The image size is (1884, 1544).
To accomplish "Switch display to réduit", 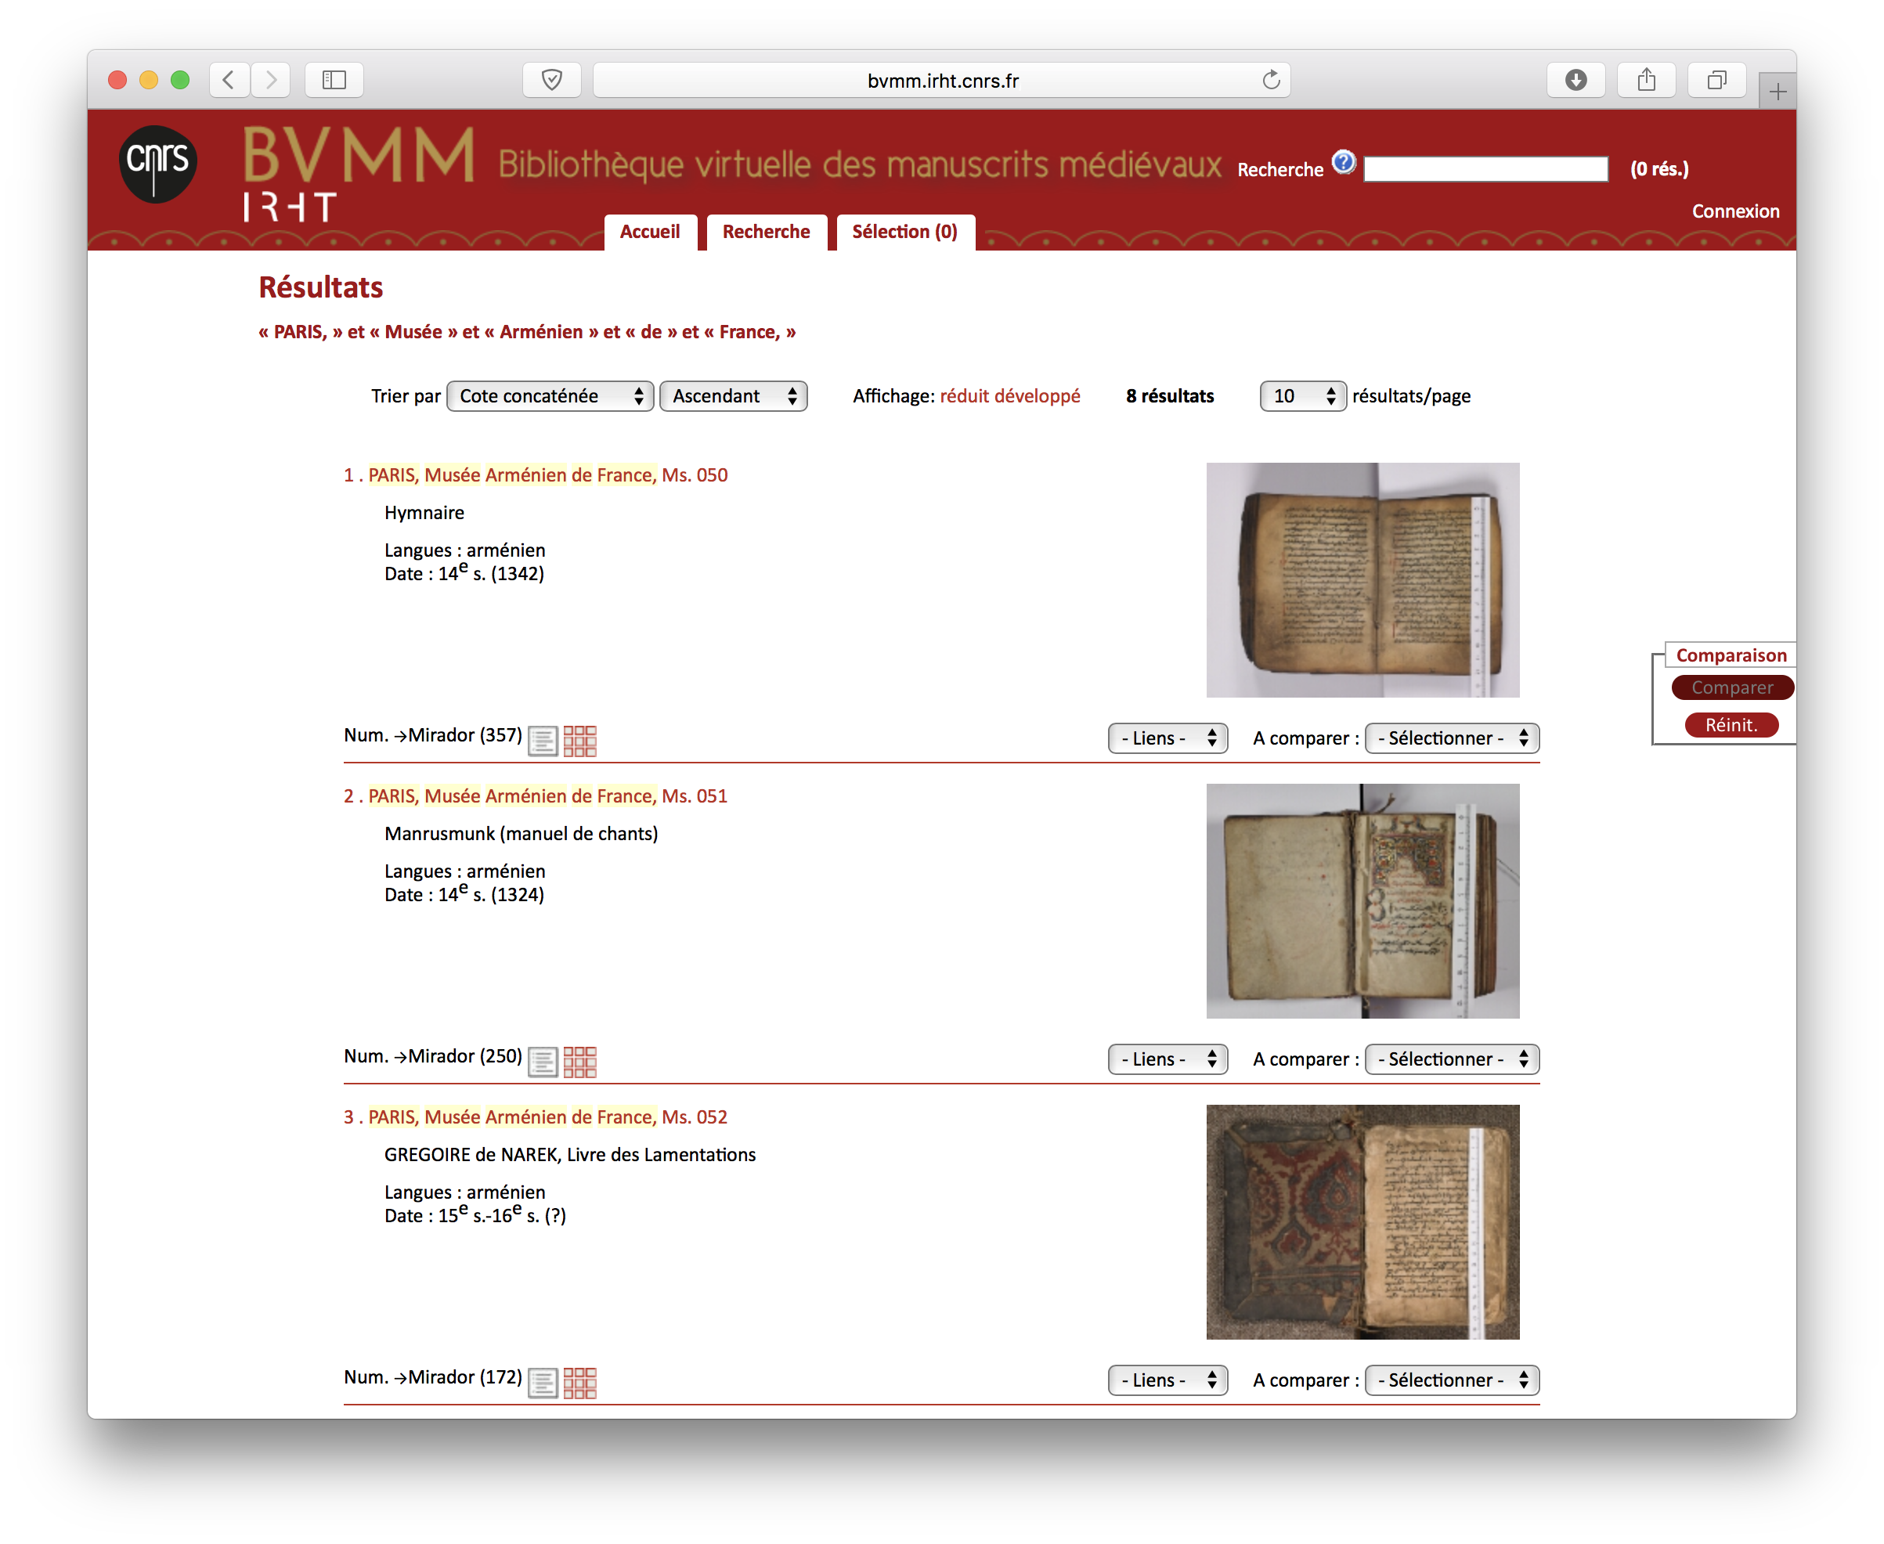I will click(965, 395).
